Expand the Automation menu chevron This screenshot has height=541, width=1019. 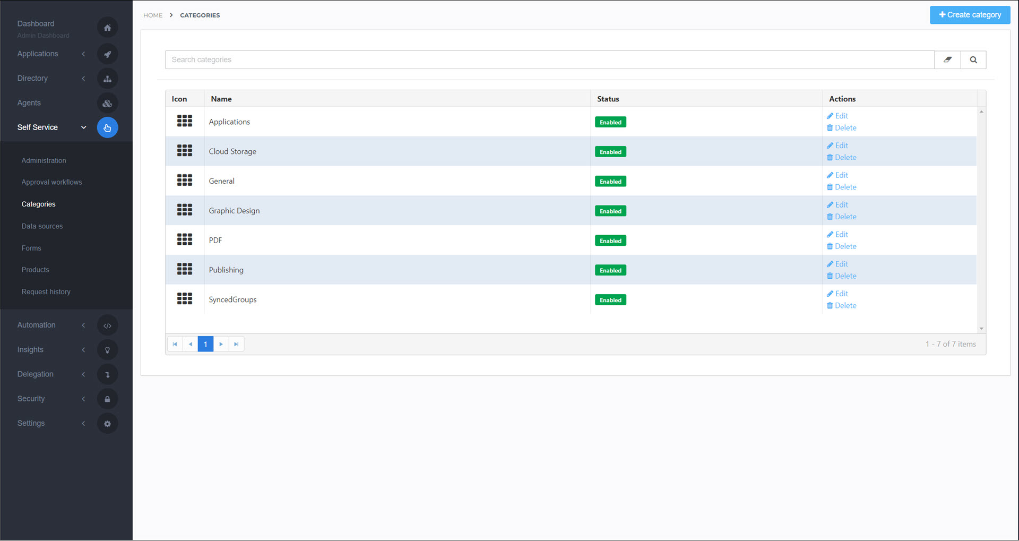[83, 325]
